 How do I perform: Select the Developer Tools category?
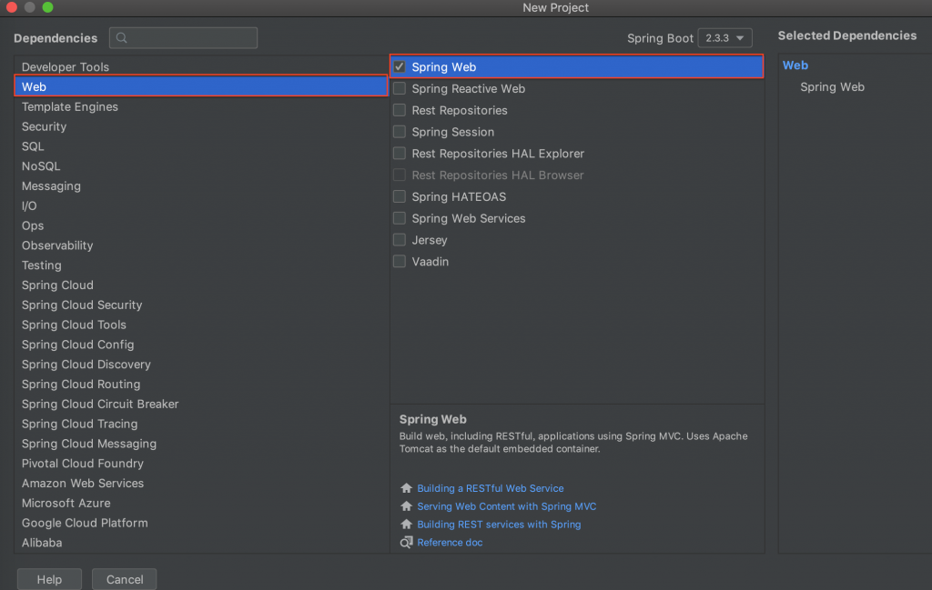[201, 67]
